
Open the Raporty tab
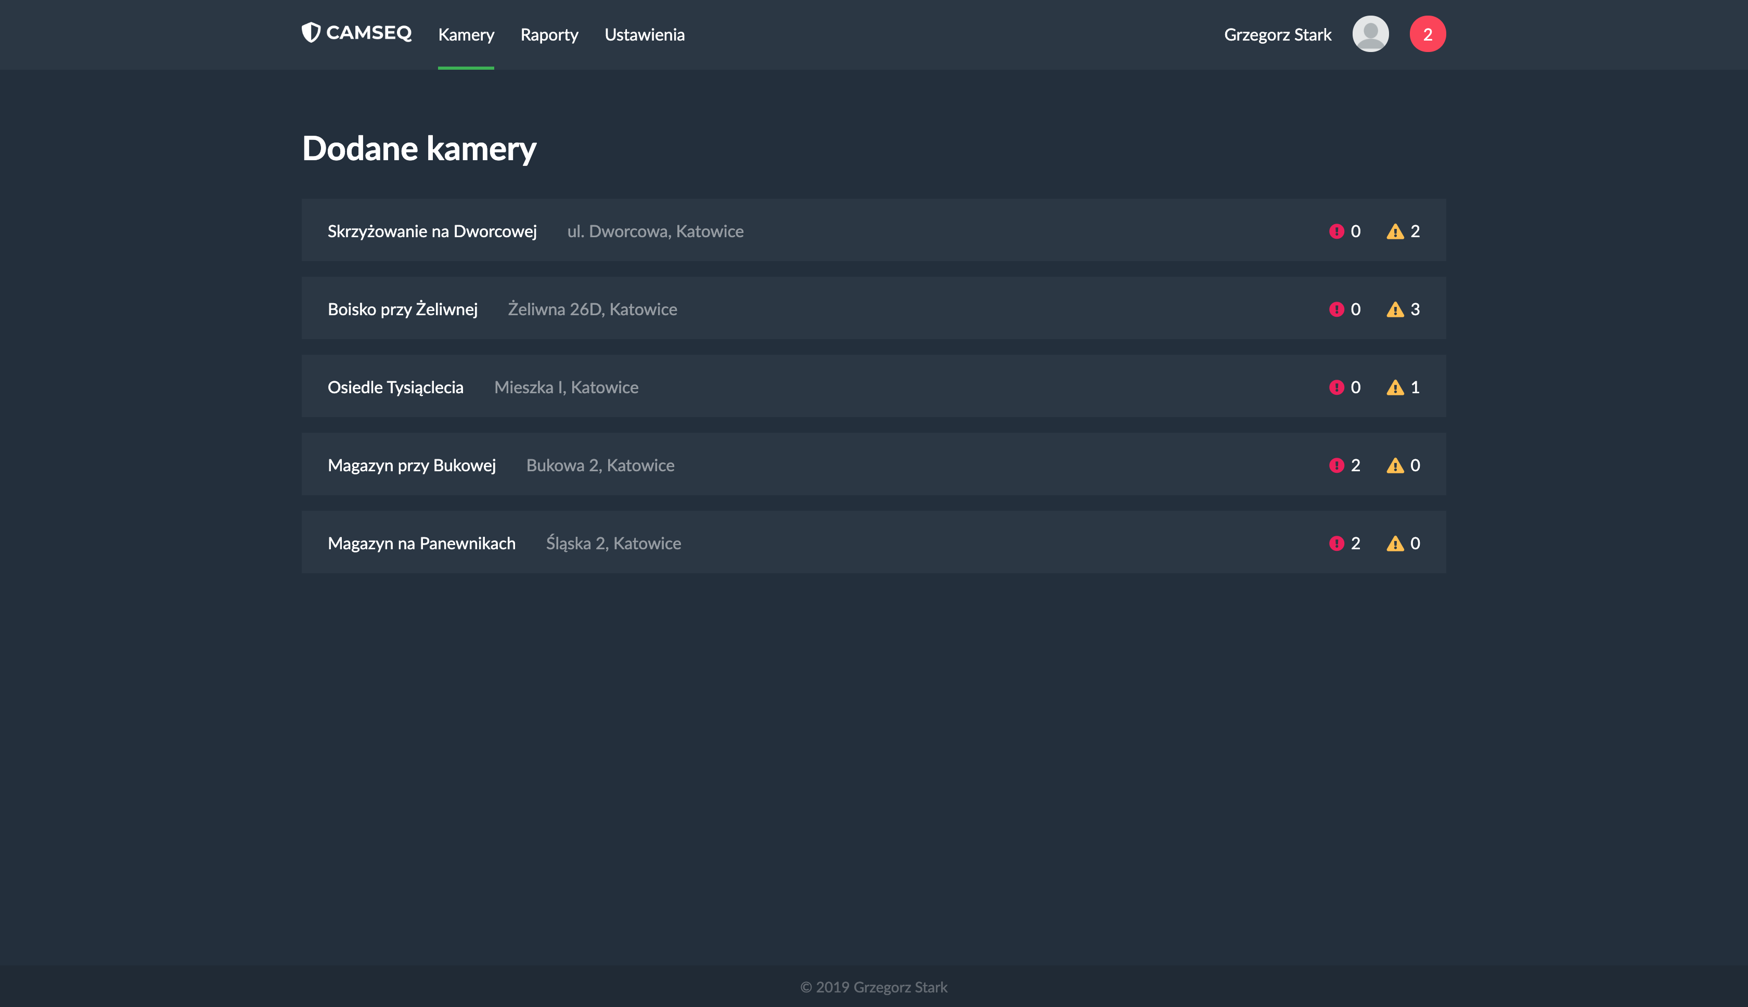548,34
